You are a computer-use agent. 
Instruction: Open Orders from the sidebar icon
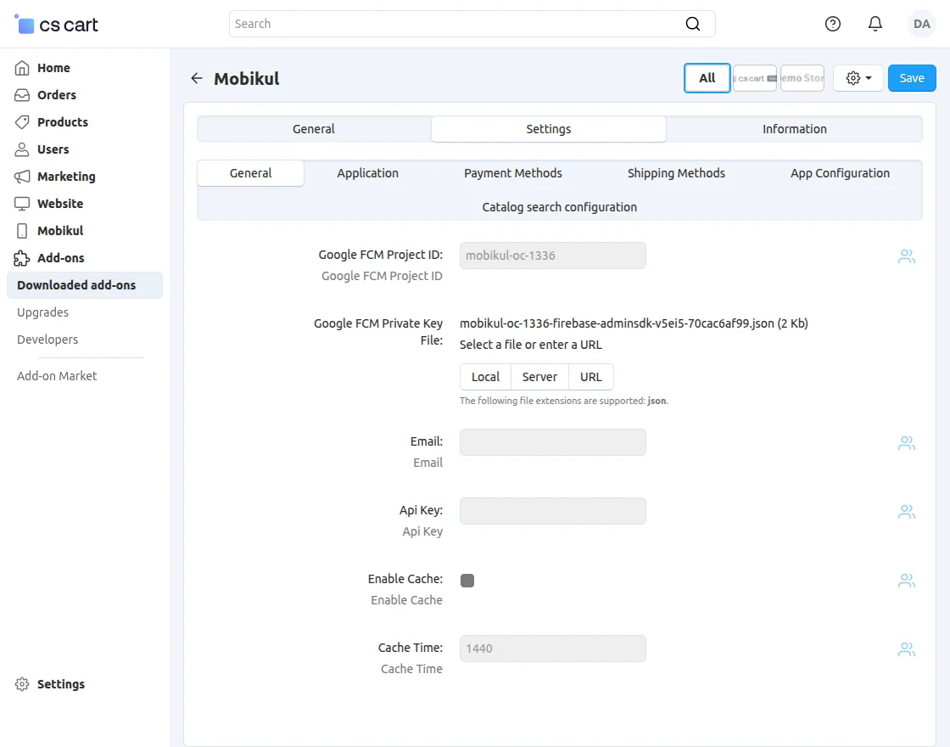tap(21, 95)
